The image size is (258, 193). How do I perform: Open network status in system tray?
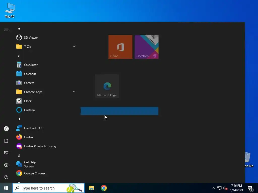tap(219, 188)
